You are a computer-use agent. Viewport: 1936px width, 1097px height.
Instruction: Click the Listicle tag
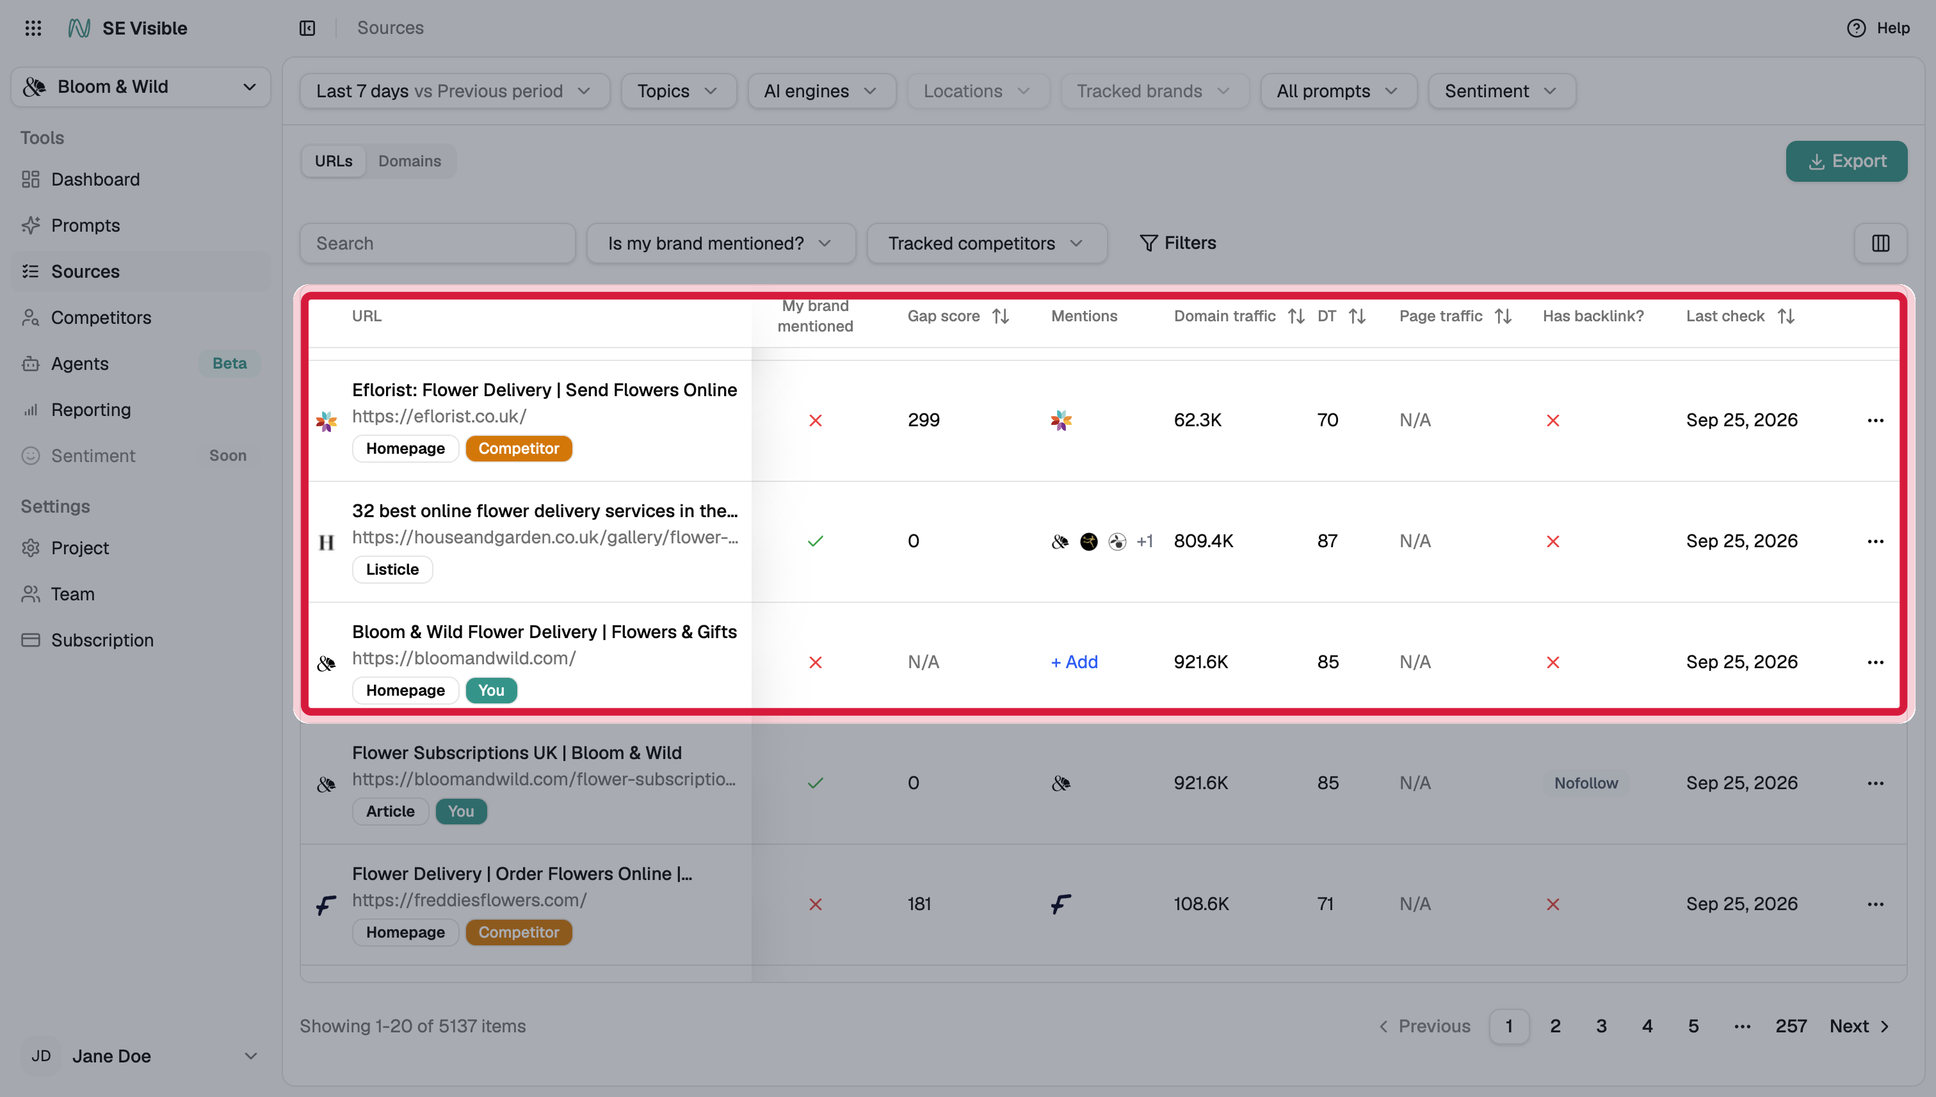click(392, 569)
